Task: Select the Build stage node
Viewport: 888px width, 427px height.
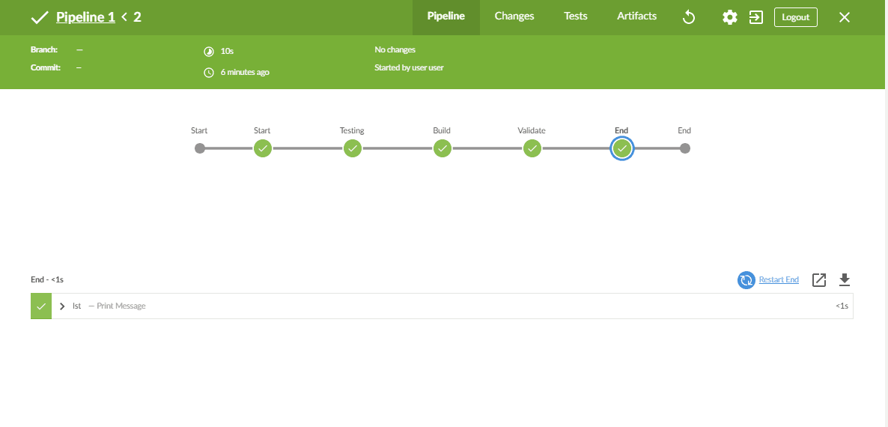Action: coord(443,148)
